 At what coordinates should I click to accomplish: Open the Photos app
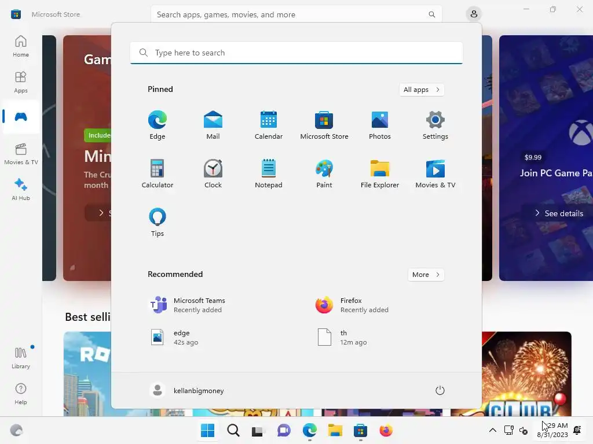(380, 125)
